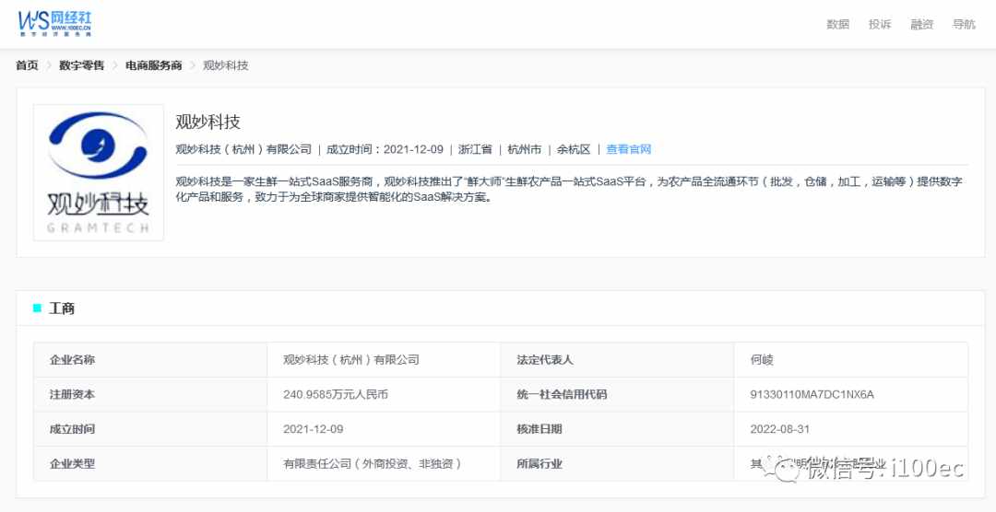Click the 2021-12-09 table value
The width and height of the screenshot is (996, 512).
pyautogui.click(x=314, y=429)
